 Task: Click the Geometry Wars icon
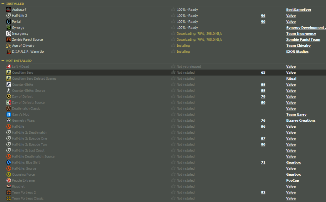tap(9, 121)
